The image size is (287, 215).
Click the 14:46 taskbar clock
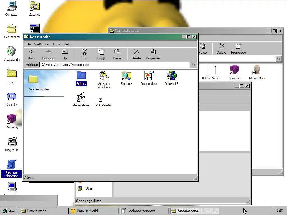point(279,211)
